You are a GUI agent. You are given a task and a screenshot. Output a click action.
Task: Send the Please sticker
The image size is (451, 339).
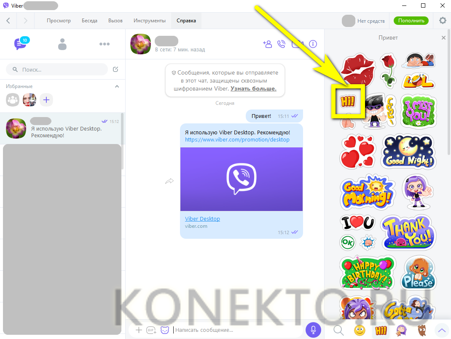tap(419, 272)
